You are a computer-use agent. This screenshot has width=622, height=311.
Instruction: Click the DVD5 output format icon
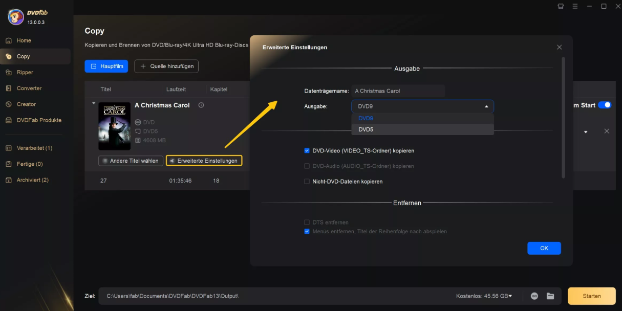(x=138, y=131)
